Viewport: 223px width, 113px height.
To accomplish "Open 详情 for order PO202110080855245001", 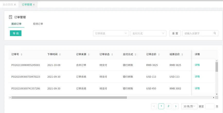I will pyautogui.click(x=197, y=65).
